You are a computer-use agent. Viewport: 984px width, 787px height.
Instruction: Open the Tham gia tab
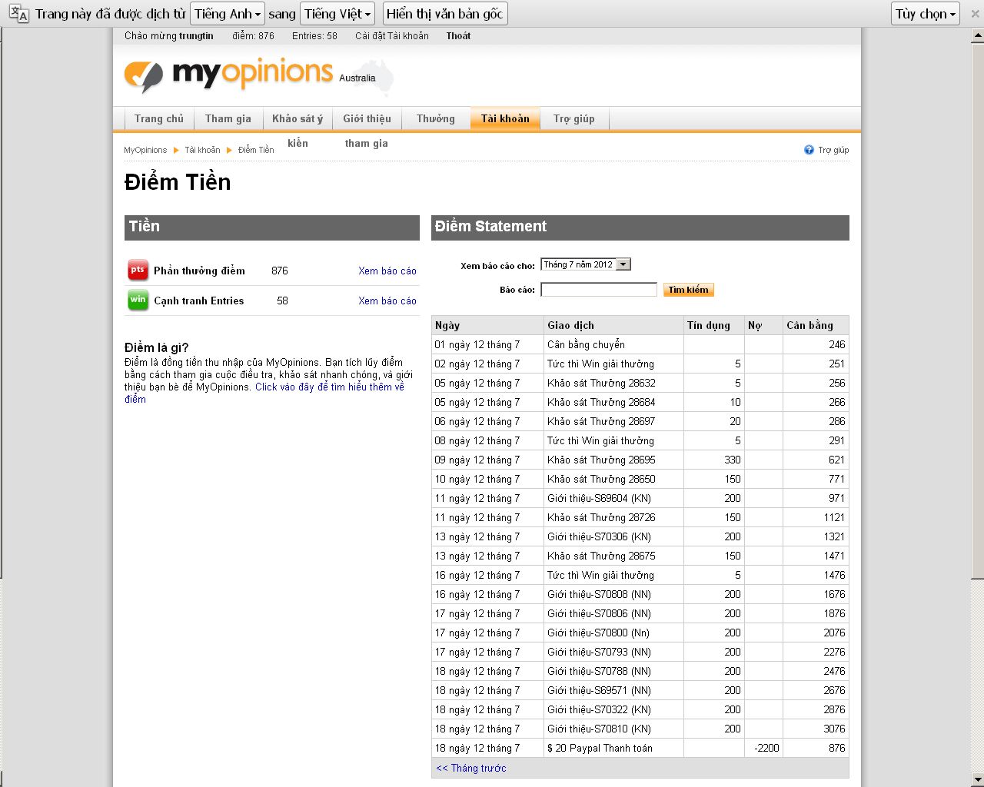click(x=228, y=118)
